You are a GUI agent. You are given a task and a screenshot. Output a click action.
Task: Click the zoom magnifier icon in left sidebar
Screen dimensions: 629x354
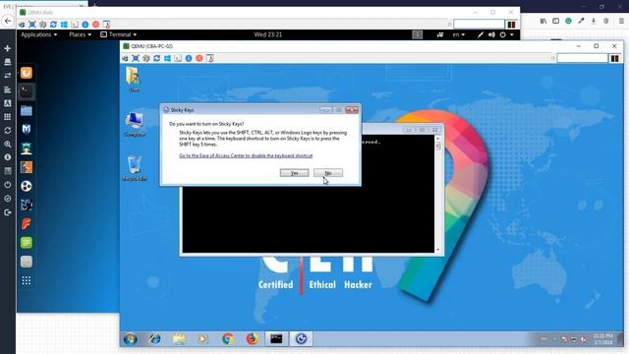pyautogui.click(x=7, y=145)
